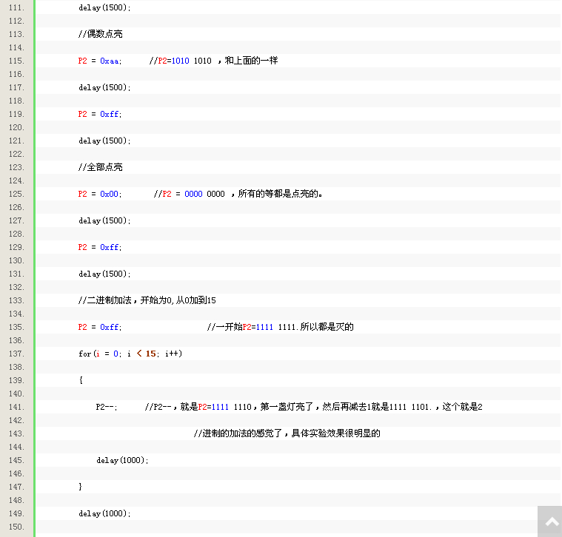The height and width of the screenshot is (537, 562).
Task: Click the closing brace on line 147
Action: tap(80, 487)
